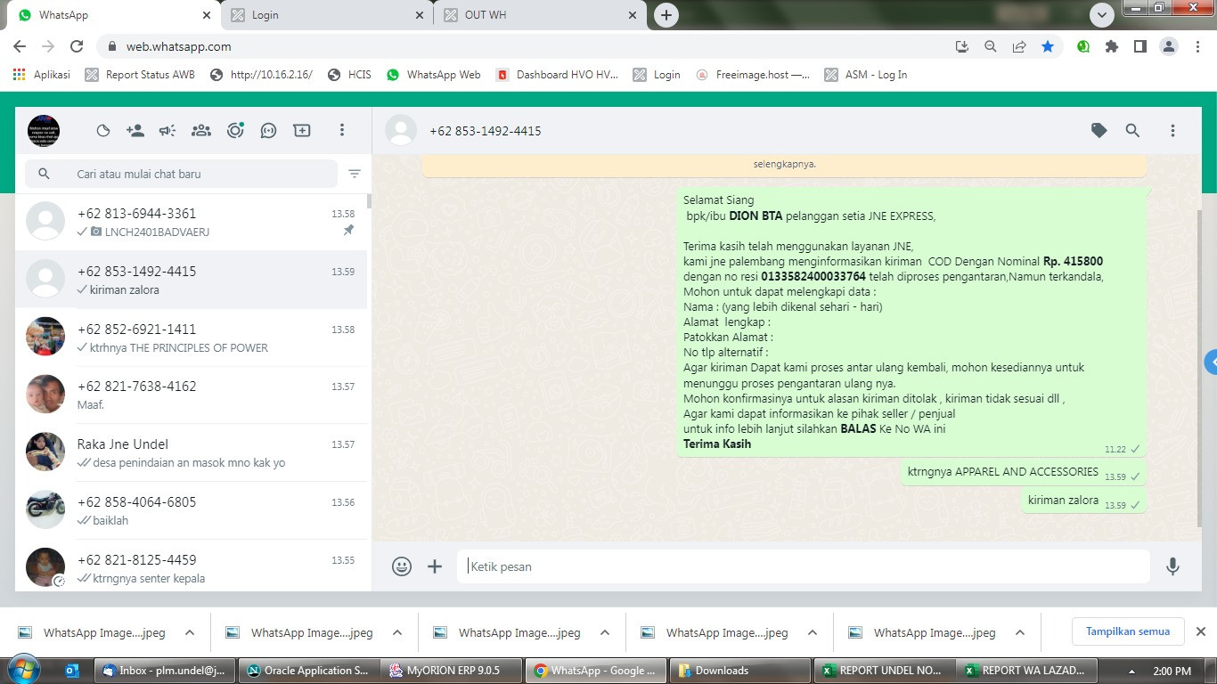Viewport: 1217px width, 684px height.
Task: Open chat +62 821-8125-4459
Action: [192, 567]
